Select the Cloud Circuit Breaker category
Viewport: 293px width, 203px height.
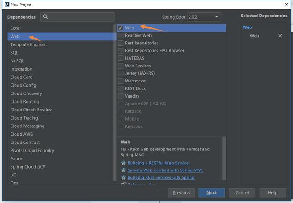61,110
